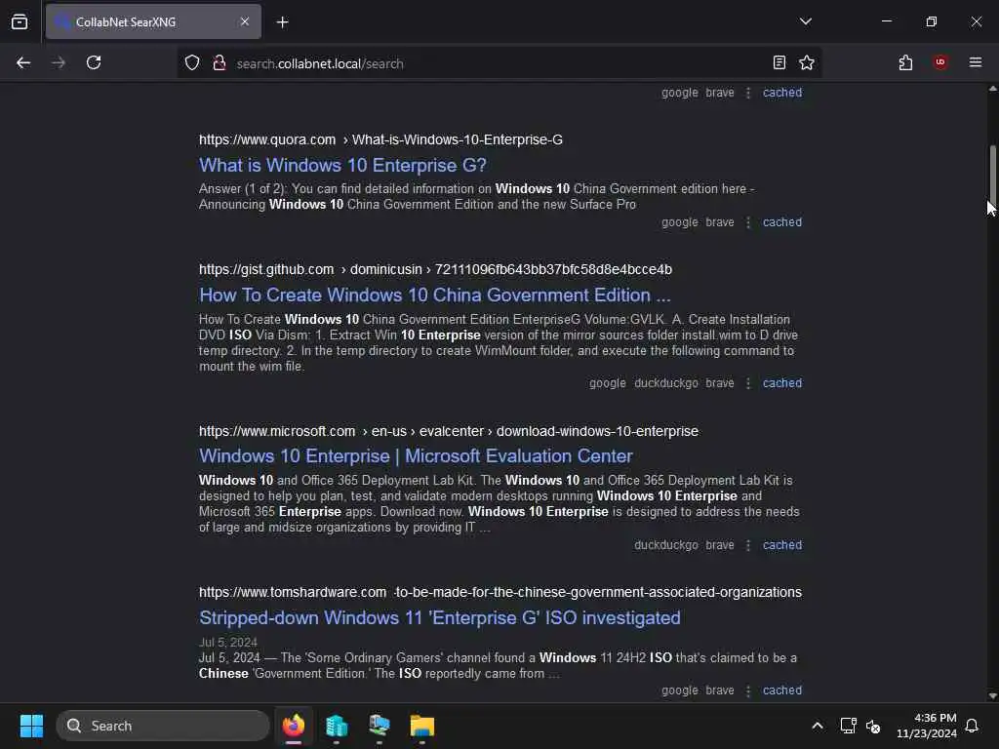
Task: Open the Windows Start menu
Action: [x=32, y=726]
